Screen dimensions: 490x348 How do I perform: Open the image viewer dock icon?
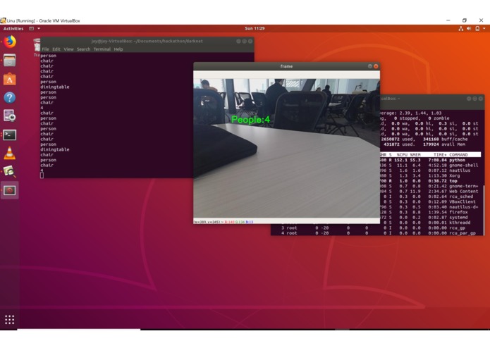tap(10, 172)
